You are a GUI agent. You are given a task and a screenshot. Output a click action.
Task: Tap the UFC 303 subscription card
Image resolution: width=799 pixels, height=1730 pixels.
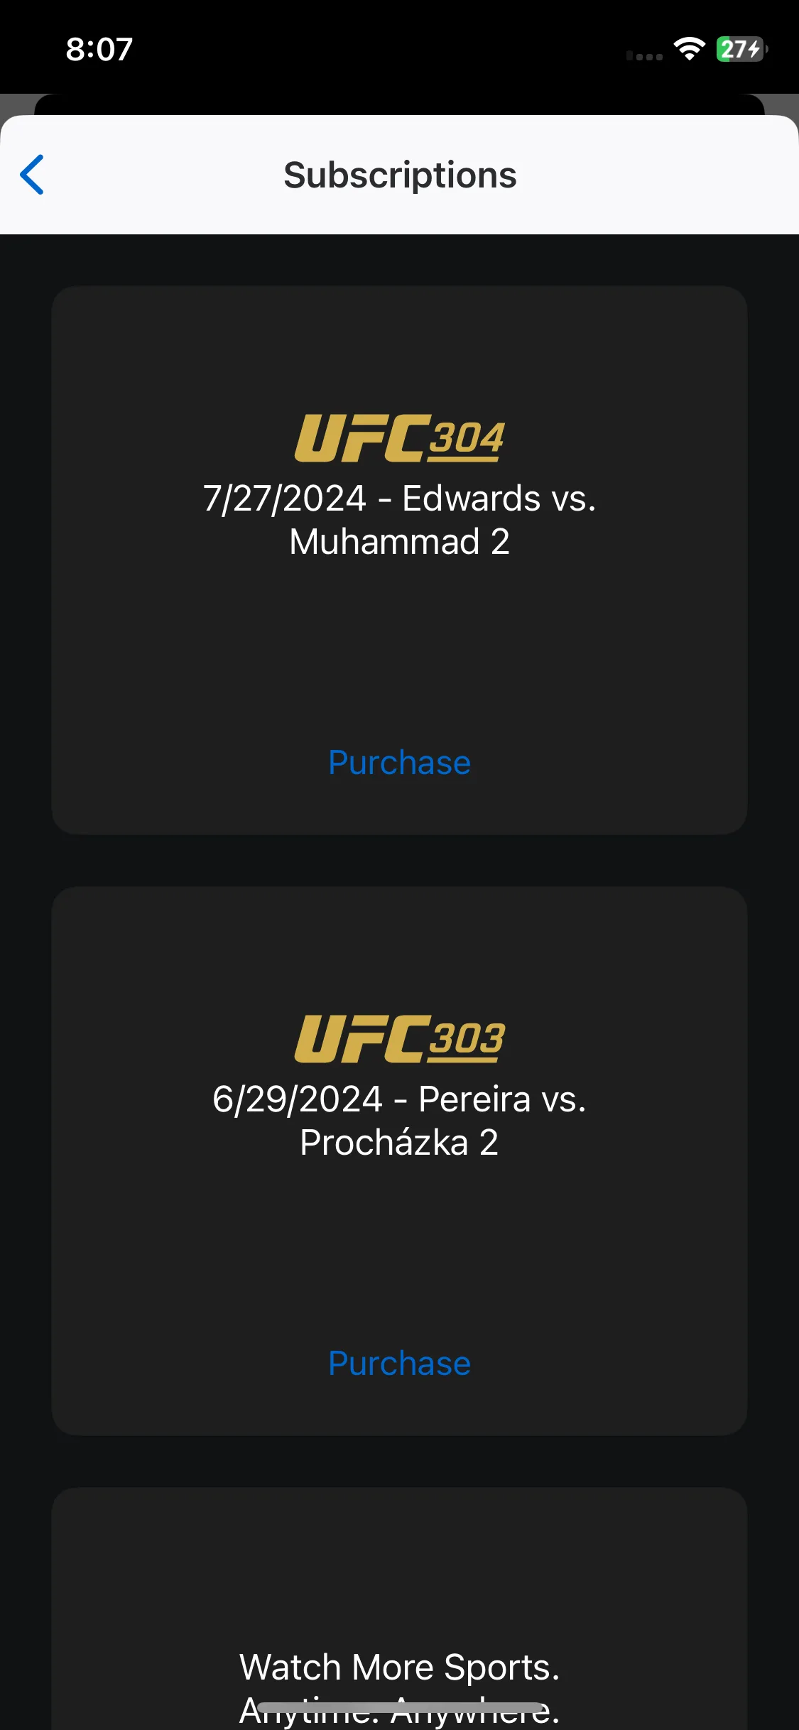[x=399, y=1161]
